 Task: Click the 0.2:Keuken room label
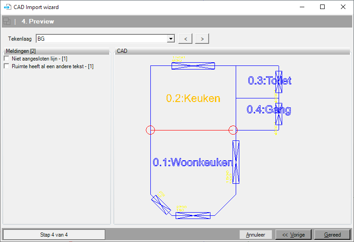193,98
